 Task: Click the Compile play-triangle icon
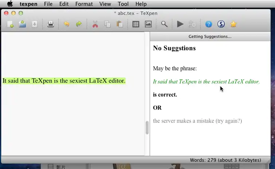[x=180, y=24]
